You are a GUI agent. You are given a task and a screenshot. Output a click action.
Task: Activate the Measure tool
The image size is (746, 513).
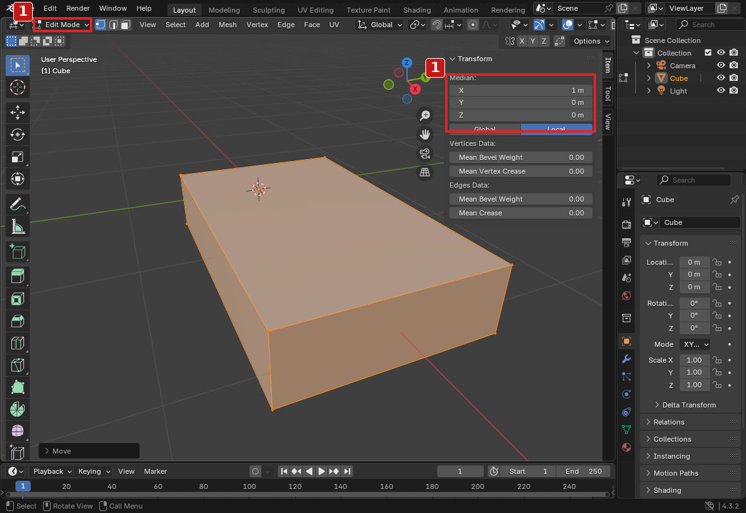pos(18,227)
